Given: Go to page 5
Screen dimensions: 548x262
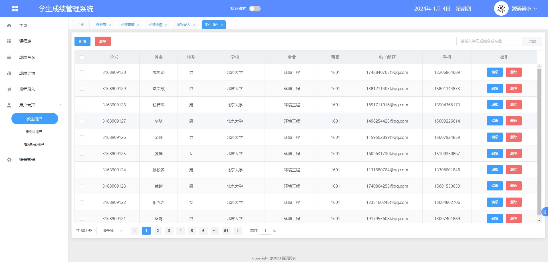Looking at the screenshot, I should (192, 231).
